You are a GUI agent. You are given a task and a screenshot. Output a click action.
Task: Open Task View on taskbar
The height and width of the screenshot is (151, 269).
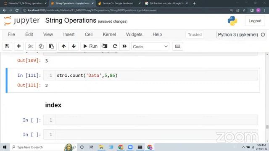[91, 147]
